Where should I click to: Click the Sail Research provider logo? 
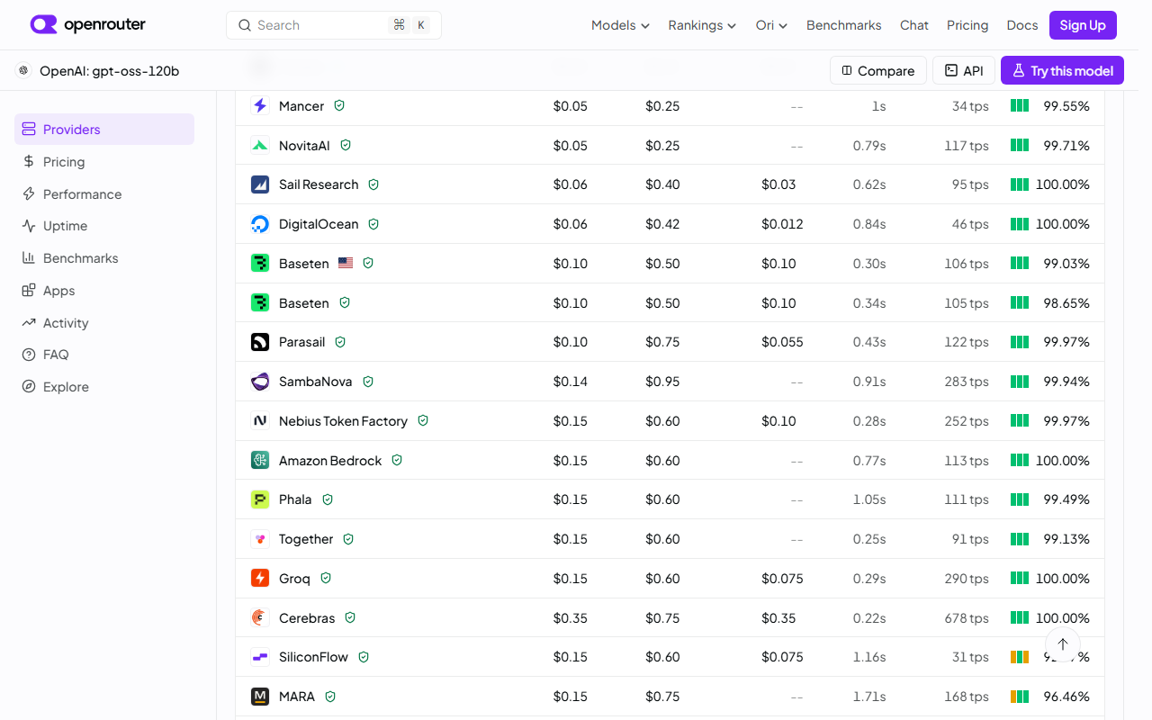pyautogui.click(x=260, y=184)
